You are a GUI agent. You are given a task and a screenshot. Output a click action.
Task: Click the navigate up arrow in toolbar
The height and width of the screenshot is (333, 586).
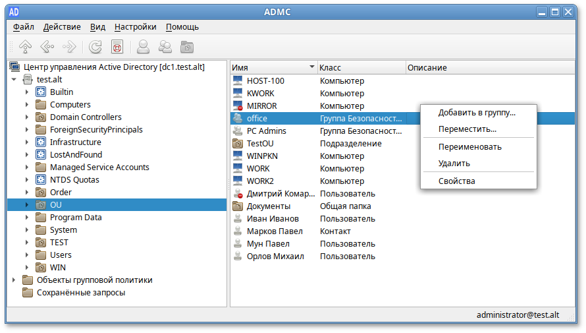point(25,47)
